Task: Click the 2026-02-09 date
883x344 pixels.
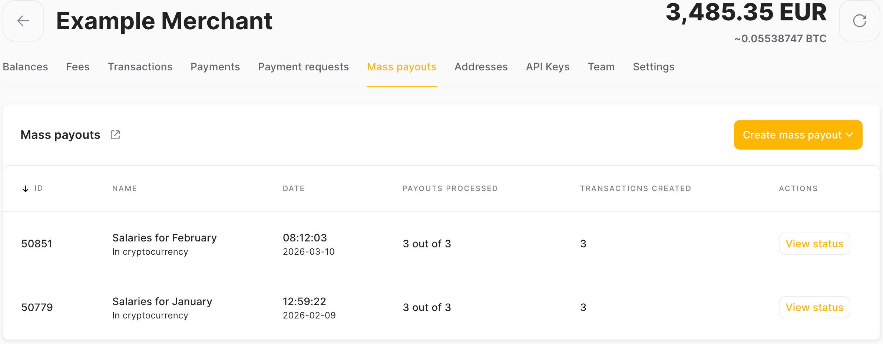Action: tap(309, 315)
